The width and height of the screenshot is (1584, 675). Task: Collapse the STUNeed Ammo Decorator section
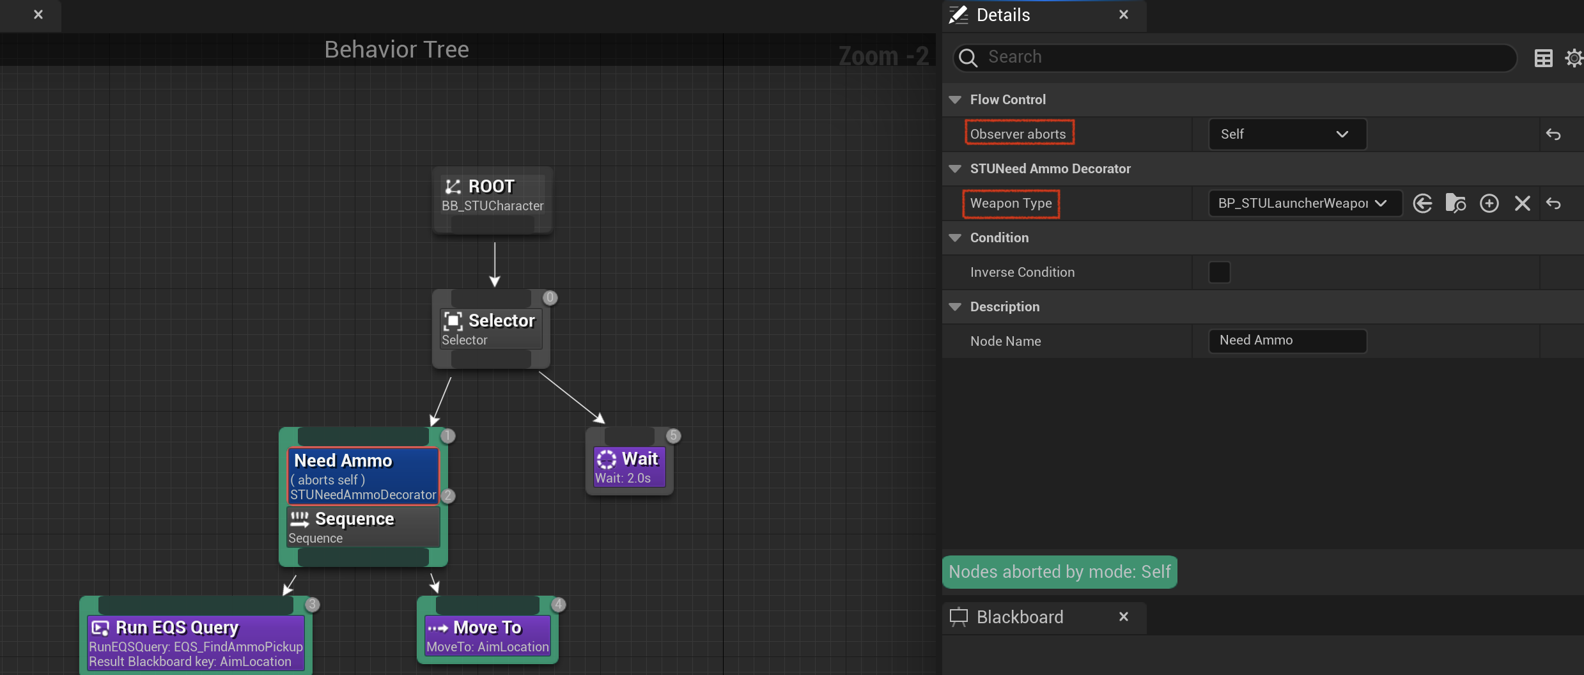click(x=955, y=169)
